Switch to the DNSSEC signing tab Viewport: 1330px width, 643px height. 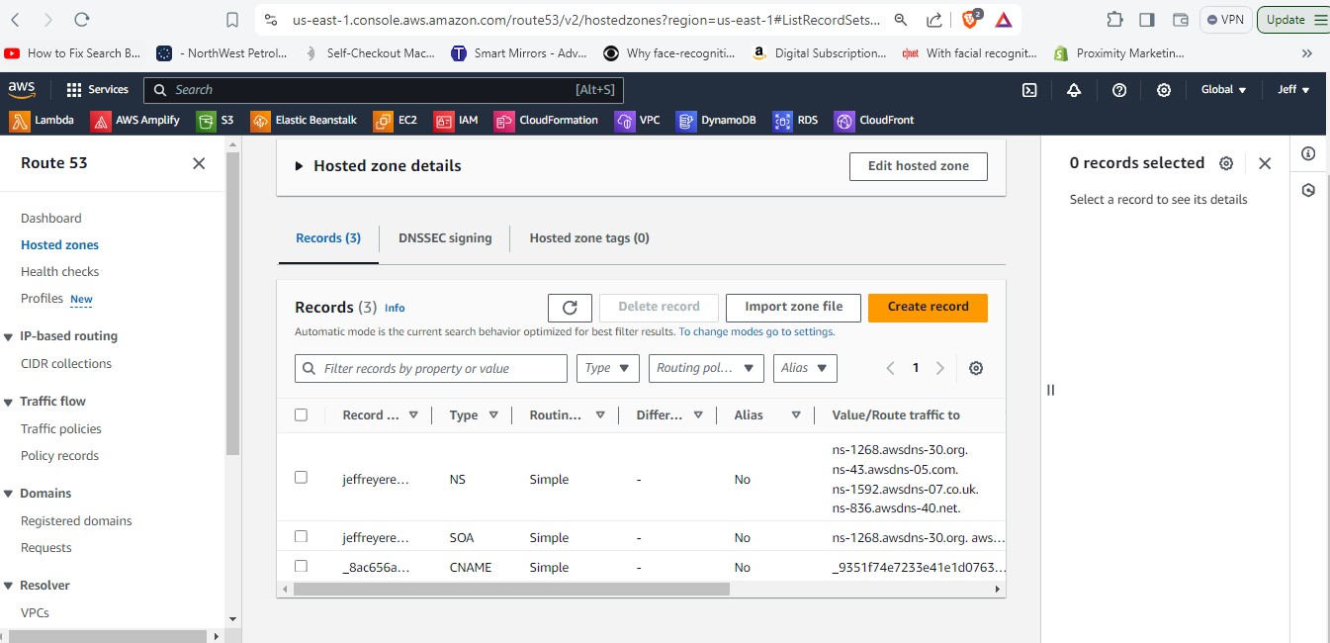(x=445, y=238)
